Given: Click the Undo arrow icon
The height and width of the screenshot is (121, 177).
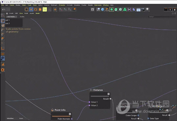Looking at the screenshot, I should tap(4, 10).
